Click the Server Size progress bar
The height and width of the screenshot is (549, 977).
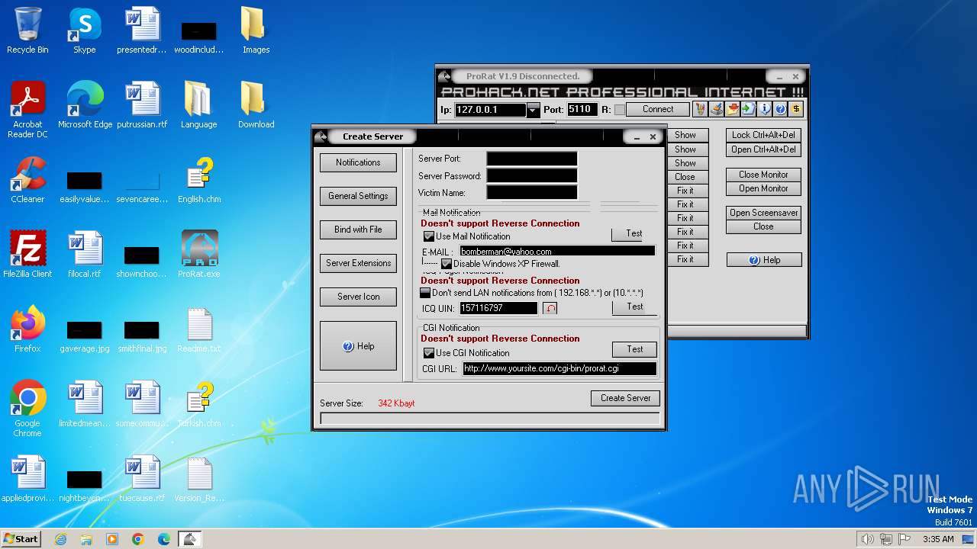click(490, 419)
